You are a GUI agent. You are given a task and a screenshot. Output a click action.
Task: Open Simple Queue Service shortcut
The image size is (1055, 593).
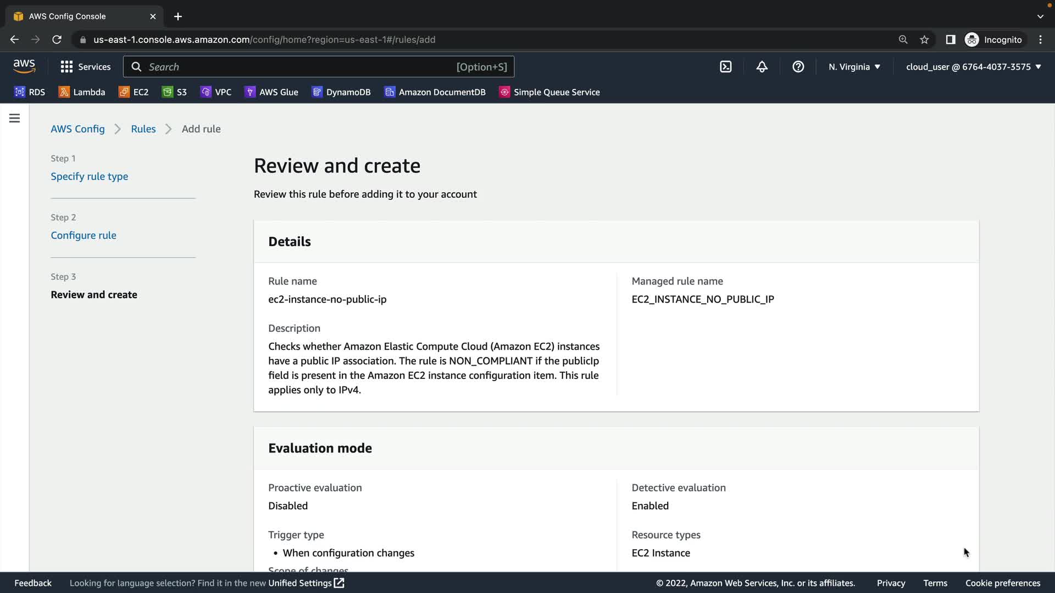click(549, 92)
